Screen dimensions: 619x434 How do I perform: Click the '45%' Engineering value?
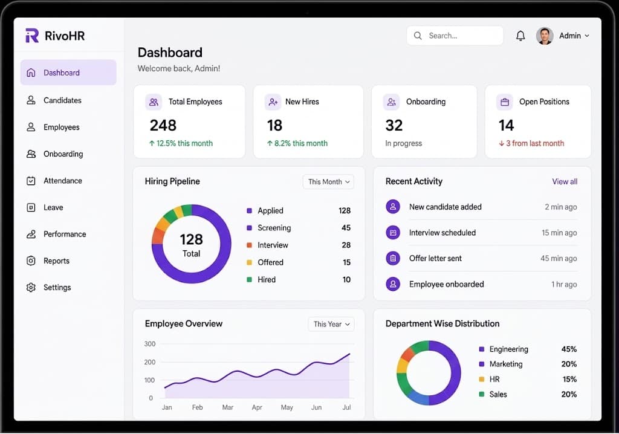click(569, 349)
